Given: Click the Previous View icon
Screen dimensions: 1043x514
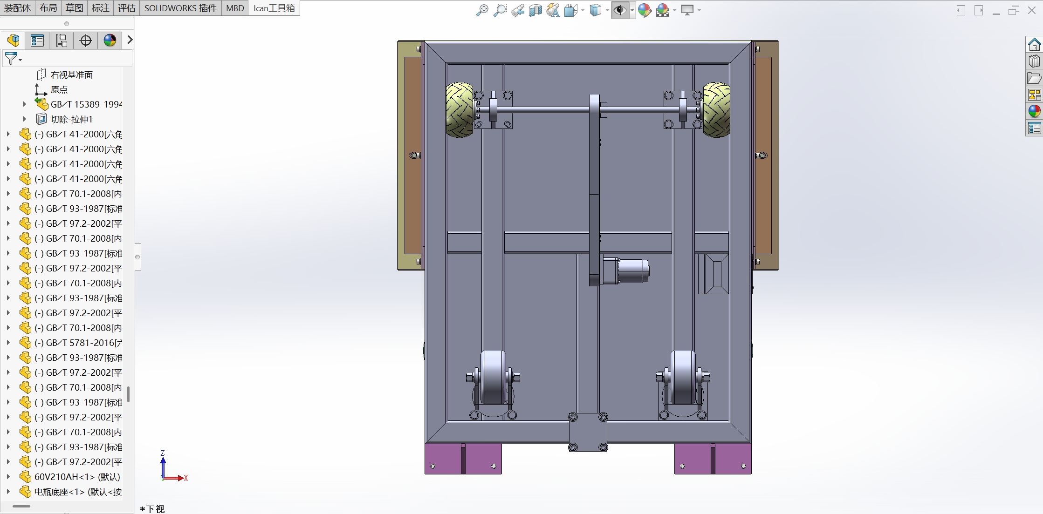Looking at the screenshot, I should [517, 10].
